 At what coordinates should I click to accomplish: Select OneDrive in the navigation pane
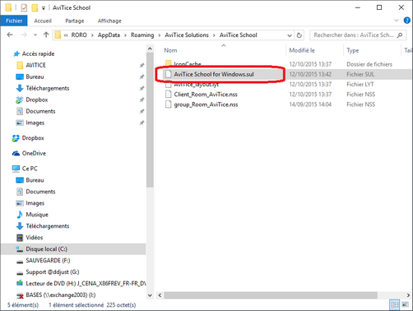click(x=34, y=153)
